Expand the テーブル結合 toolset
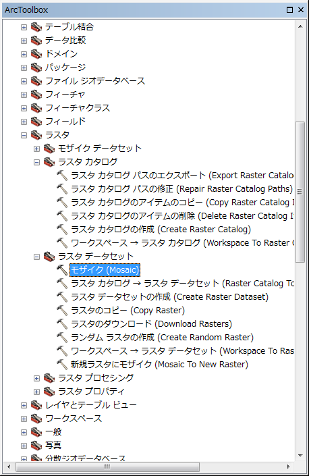 [24, 27]
